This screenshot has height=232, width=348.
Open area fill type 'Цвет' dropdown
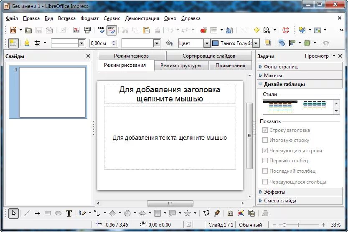207,43
